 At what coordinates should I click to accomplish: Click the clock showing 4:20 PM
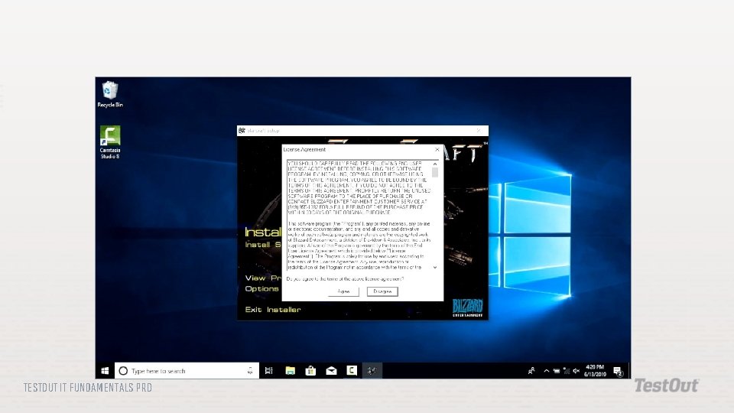point(595,371)
